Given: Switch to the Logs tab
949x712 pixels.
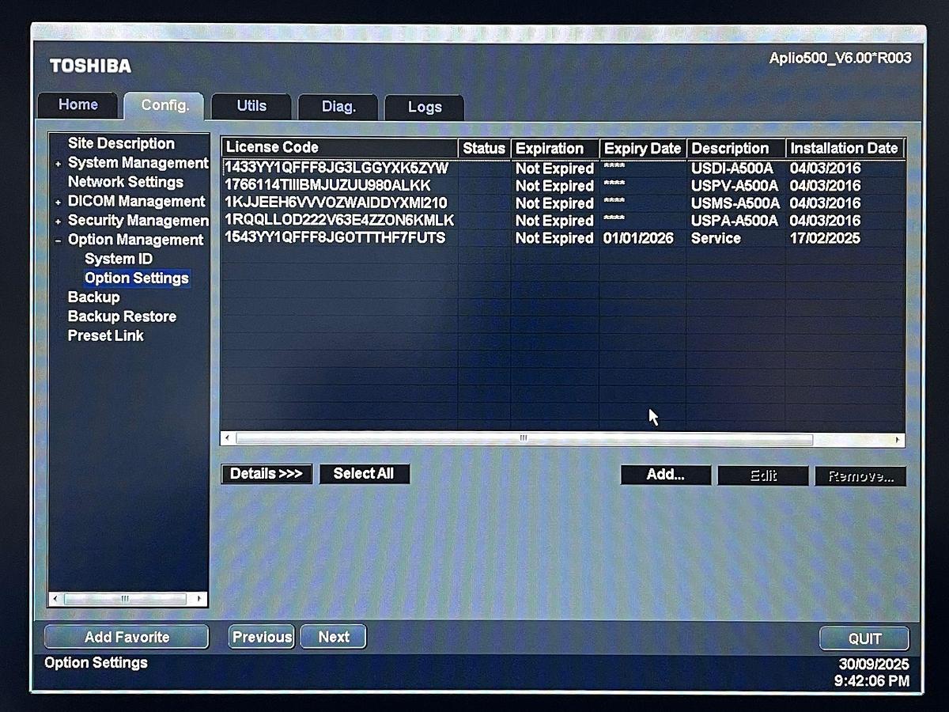Looking at the screenshot, I should pos(424,108).
